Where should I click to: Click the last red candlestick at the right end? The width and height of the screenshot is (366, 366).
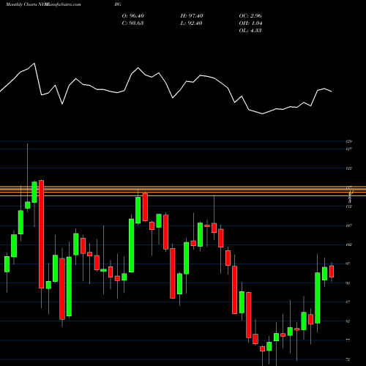(x=332, y=272)
